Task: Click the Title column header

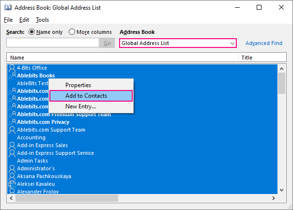Action: (262, 58)
